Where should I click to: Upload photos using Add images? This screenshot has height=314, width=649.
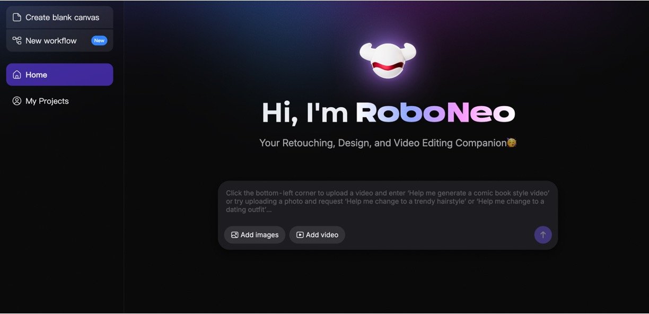tap(255, 234)
